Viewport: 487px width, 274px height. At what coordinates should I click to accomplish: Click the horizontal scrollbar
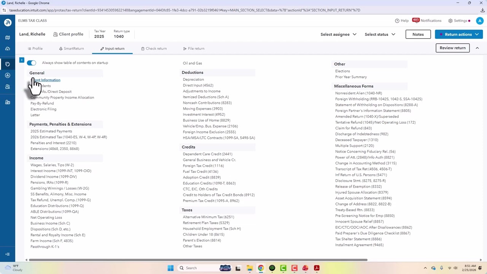click(198, 260)
